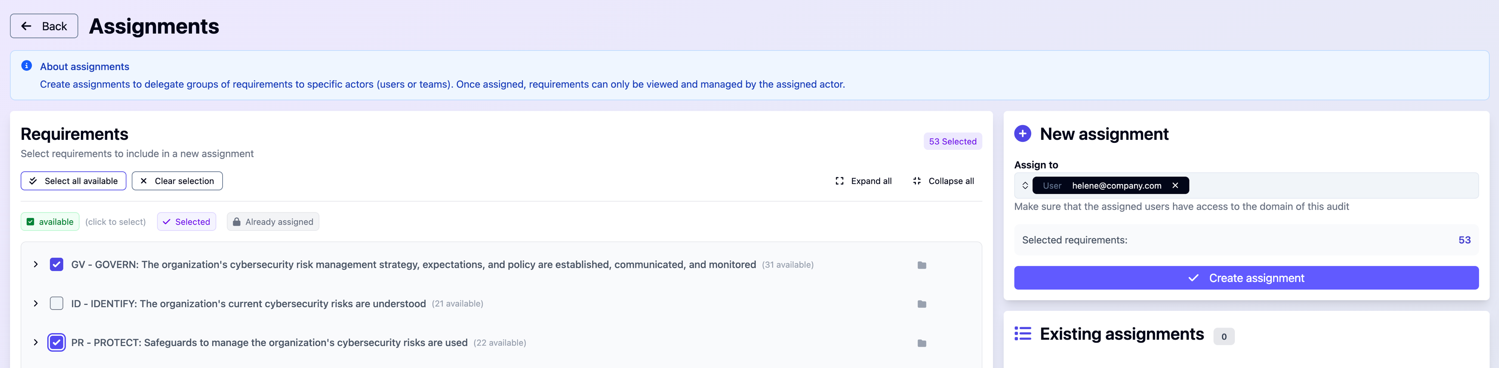Expand the GV - GOVERN requirement group
This screenshot has width=1499, height=368.
36,265
